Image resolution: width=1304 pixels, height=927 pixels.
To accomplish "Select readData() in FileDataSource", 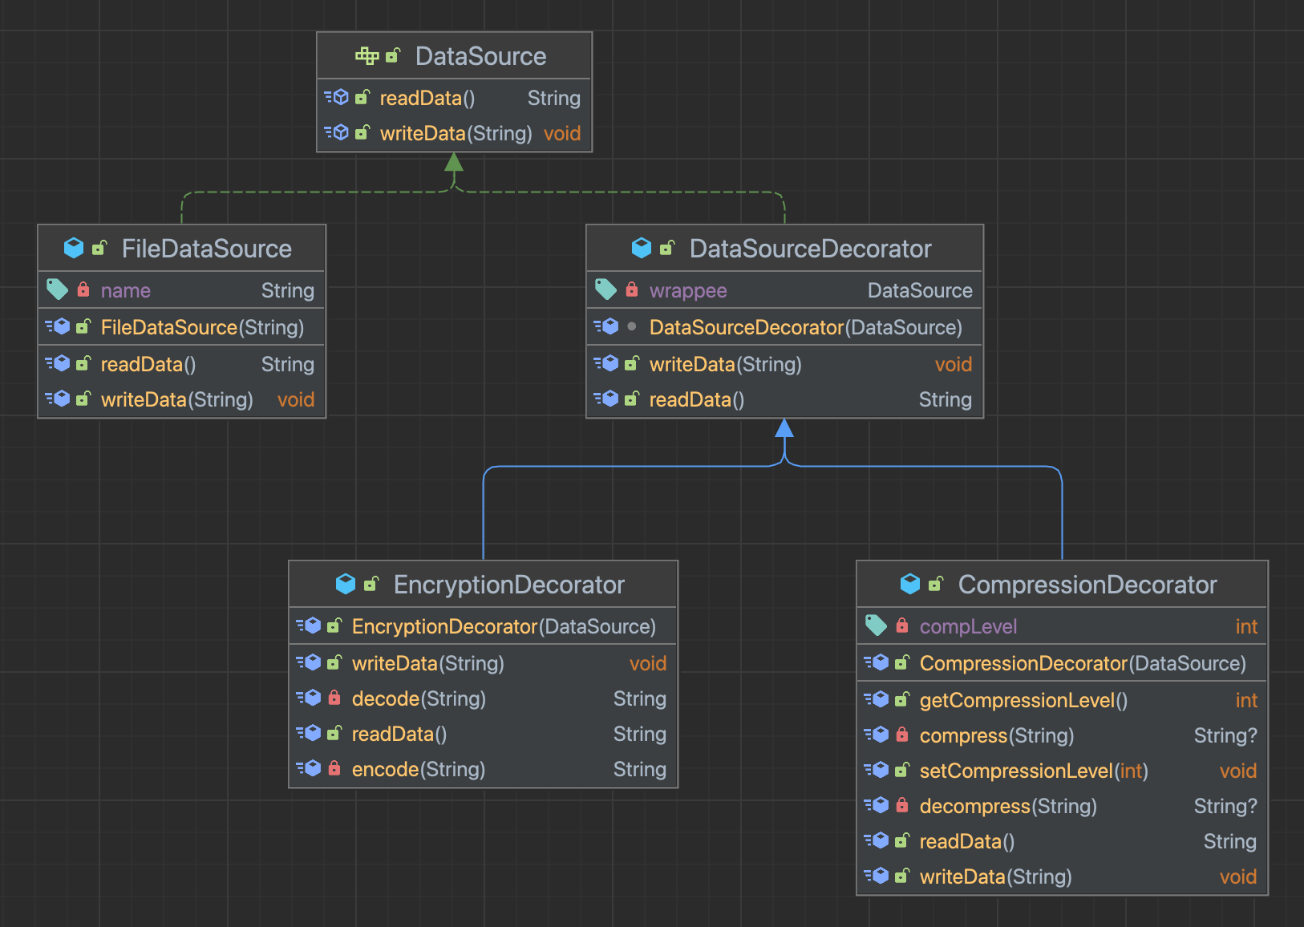I will pyautogui.click(x=181, y=364).
